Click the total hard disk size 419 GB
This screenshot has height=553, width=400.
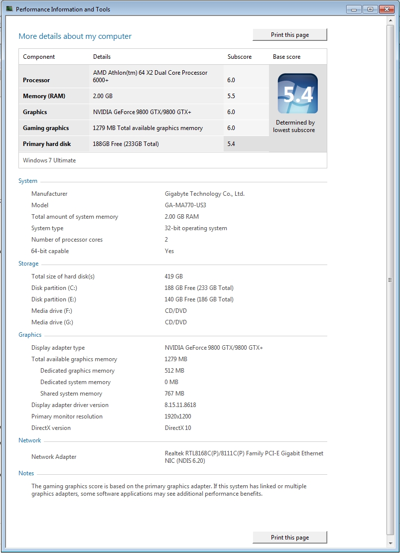click(x=173, y=276)
